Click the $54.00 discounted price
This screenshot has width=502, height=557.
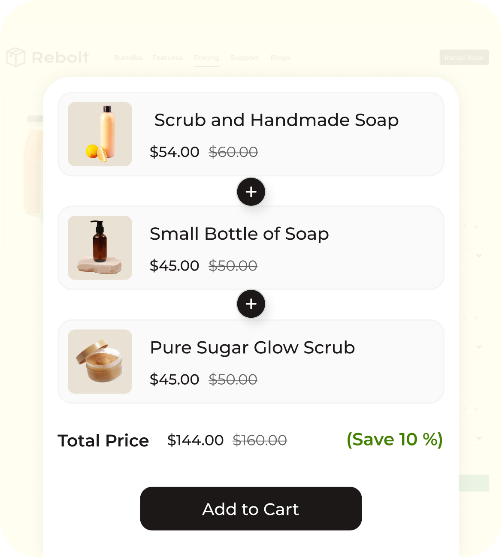[x=174, y=152]
